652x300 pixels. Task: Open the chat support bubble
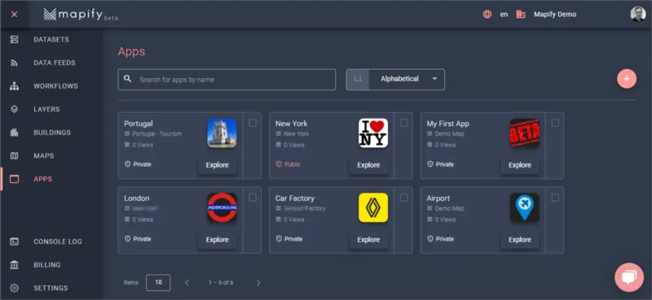pyautogui.click(x=629, y=277)
